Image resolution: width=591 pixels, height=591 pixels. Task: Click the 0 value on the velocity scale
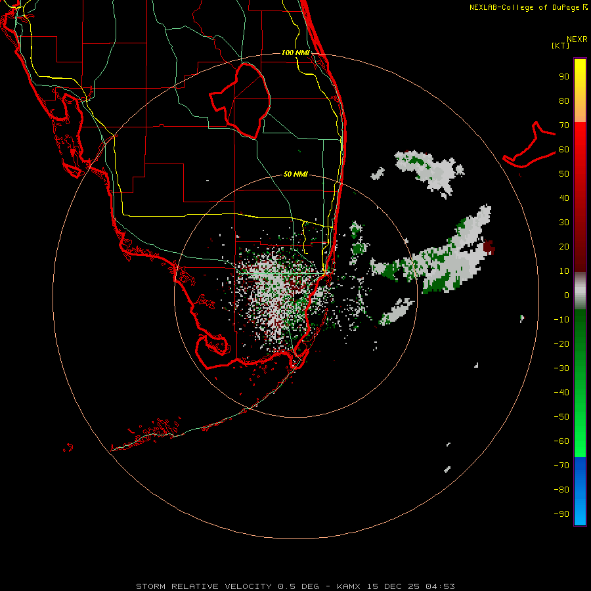pos(567,295)
